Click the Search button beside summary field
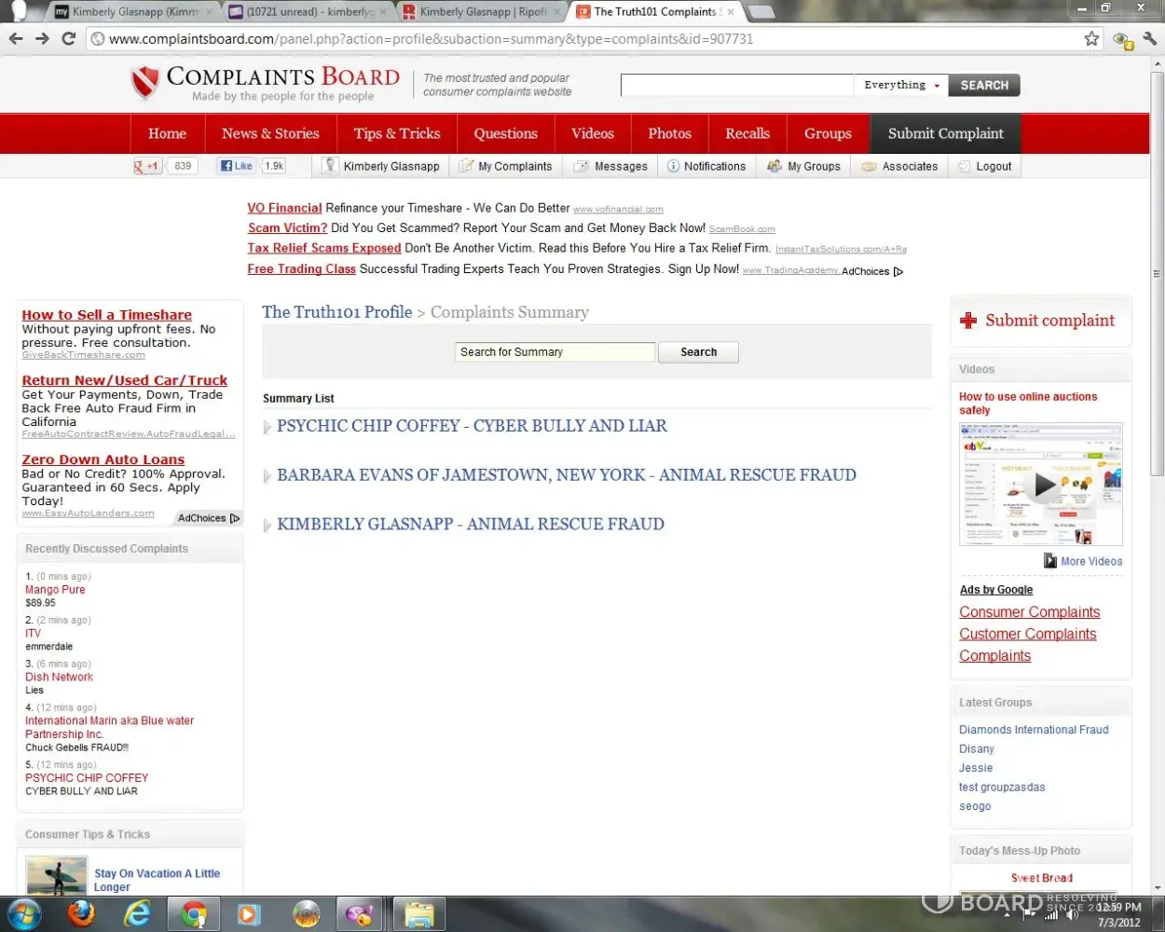 click(698, 352)
